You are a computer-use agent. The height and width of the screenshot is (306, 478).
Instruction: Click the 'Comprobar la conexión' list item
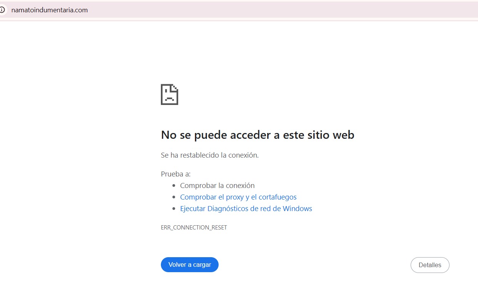[x=217, y=185]
